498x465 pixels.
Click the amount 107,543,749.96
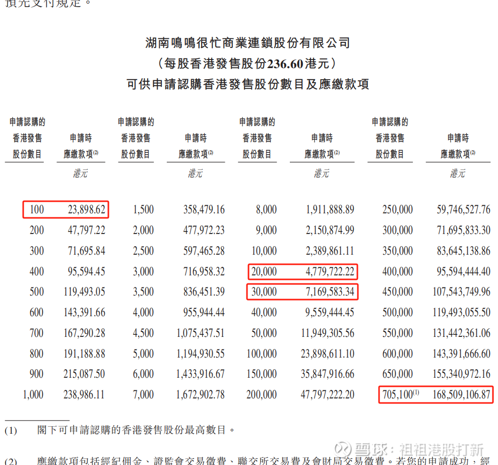click(462, 292)
